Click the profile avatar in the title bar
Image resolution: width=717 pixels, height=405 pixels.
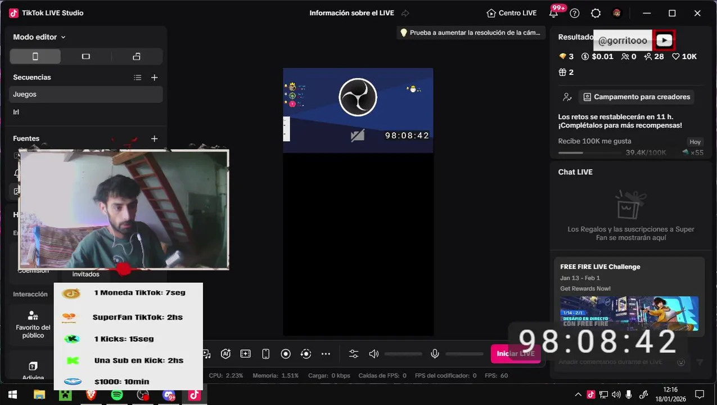tap(617, 13)
